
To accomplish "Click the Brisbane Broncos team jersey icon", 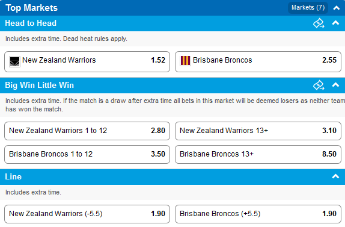I will coord(185,61).
